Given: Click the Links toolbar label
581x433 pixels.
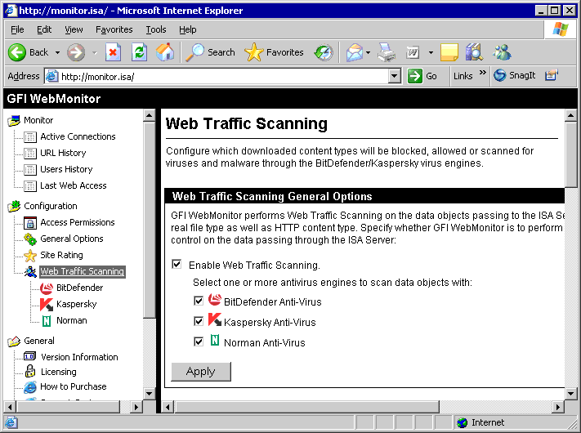Looking at the screenshot, I should pos(463,76).
